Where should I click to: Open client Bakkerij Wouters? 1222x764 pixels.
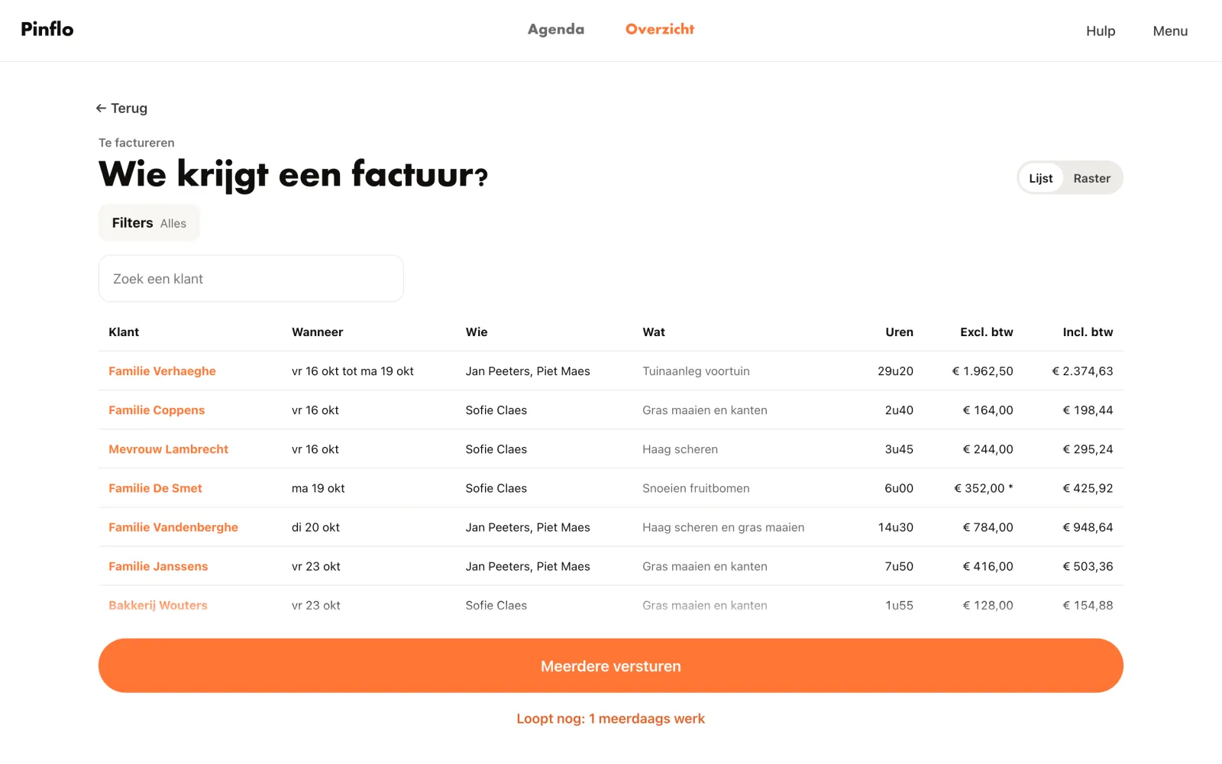(158, 605)
